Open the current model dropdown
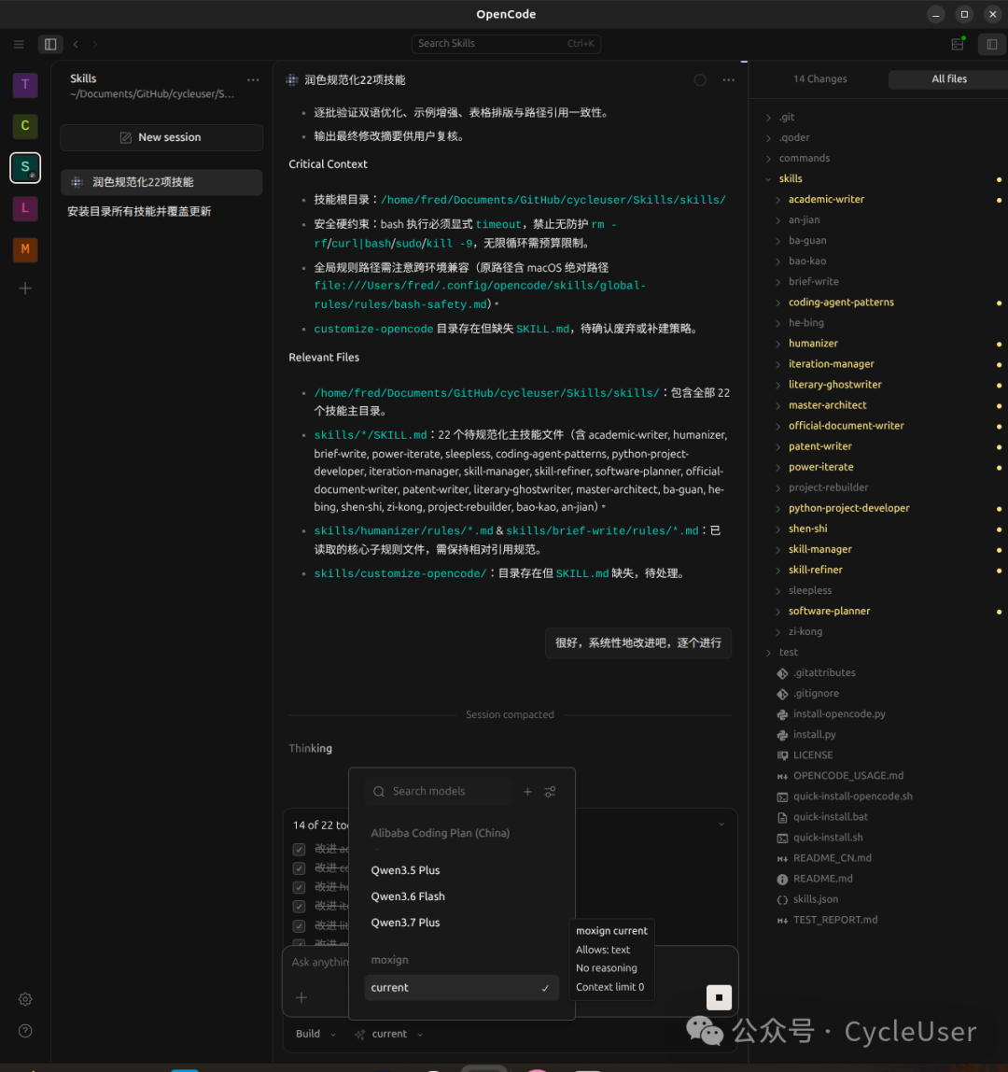This screenshot has height=1072, width=1008. pyautogui.click(x=389, y=1034)
